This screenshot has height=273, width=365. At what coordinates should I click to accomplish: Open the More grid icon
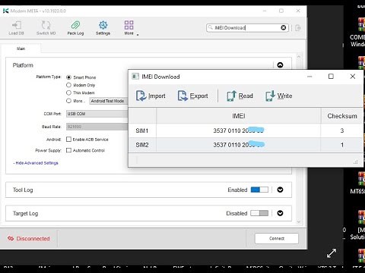129,25
